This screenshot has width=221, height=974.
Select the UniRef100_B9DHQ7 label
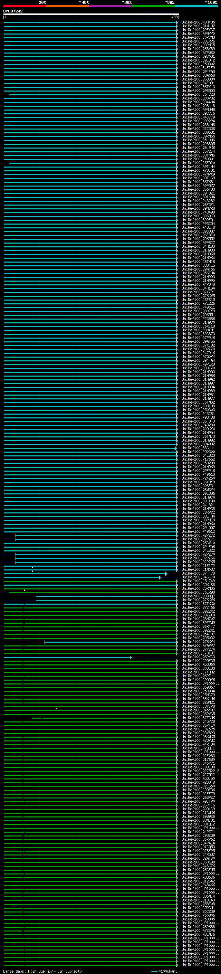[x=198, y=596]
